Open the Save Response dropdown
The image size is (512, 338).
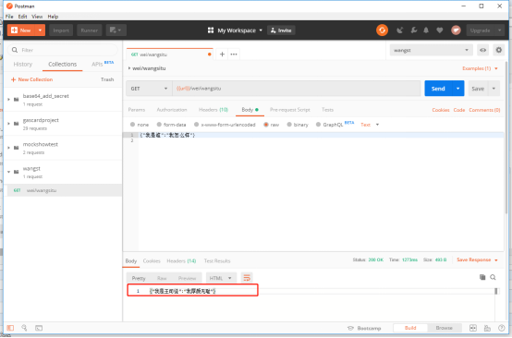point(477,260)
